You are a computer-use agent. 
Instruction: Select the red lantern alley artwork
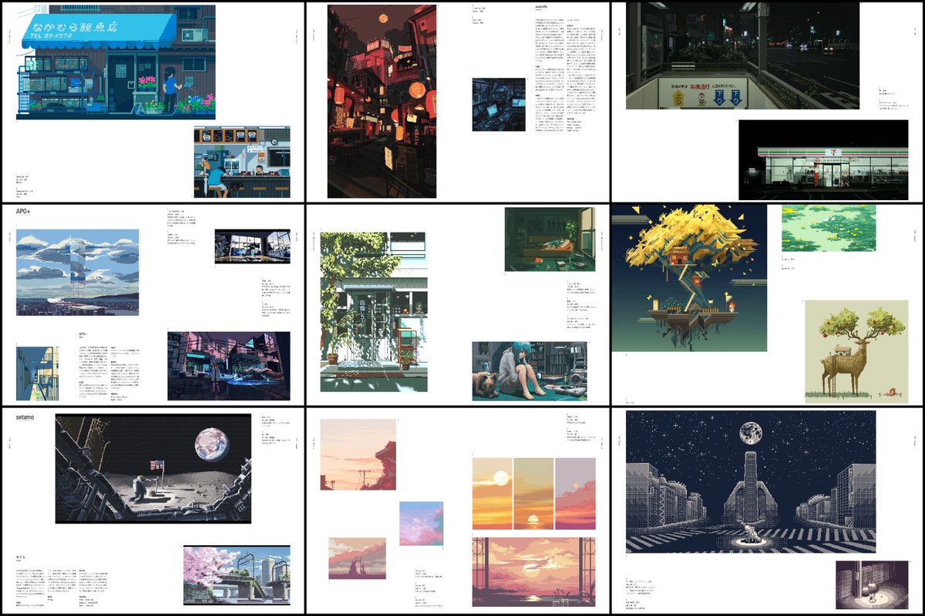point(382,102)
